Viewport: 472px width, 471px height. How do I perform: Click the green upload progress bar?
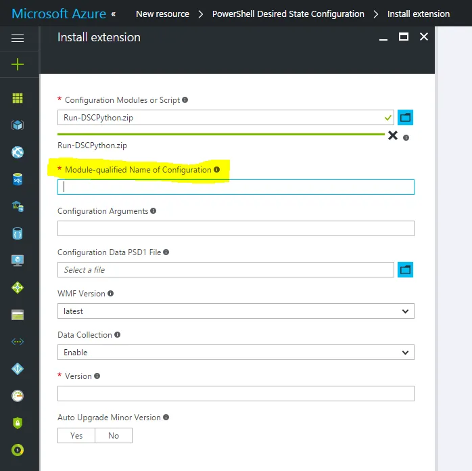(x=221, y=134)
